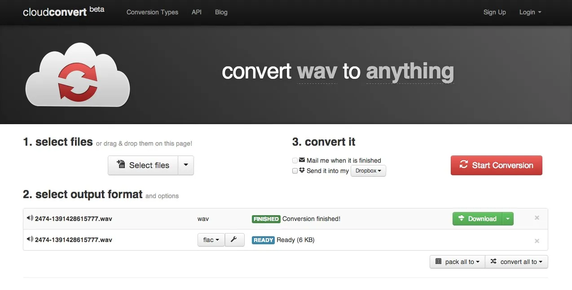
Task: Click "Ready (6 KB)" status text
Action: [295, 240]
